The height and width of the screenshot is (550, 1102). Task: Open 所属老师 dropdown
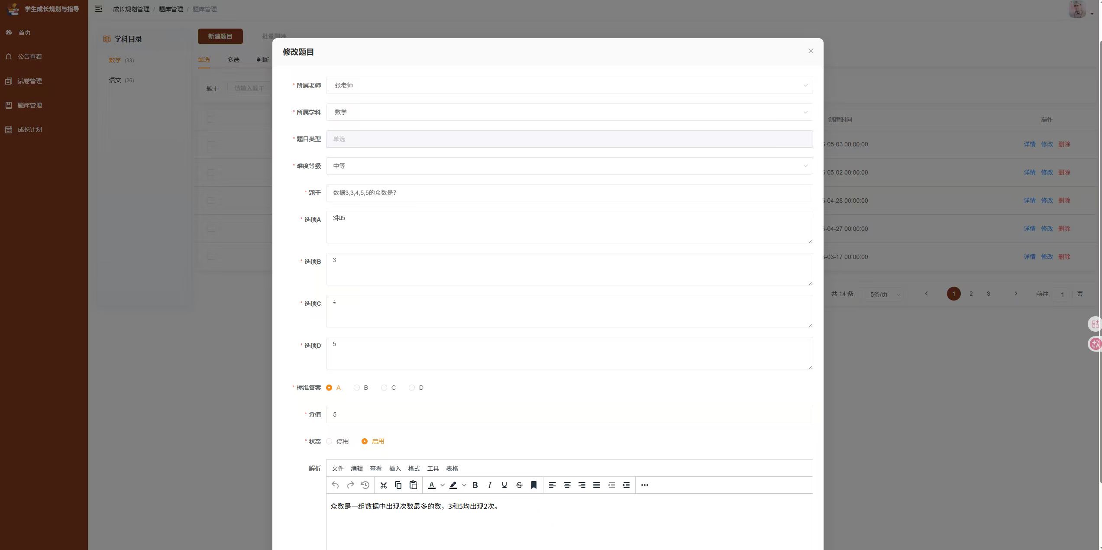(569, 85)
